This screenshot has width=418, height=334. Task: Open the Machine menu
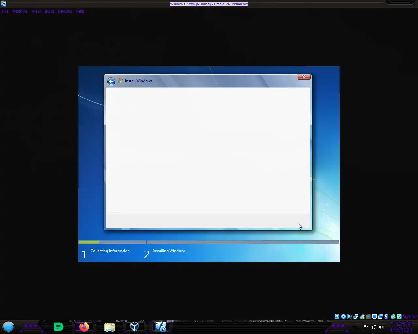[20, 11]
